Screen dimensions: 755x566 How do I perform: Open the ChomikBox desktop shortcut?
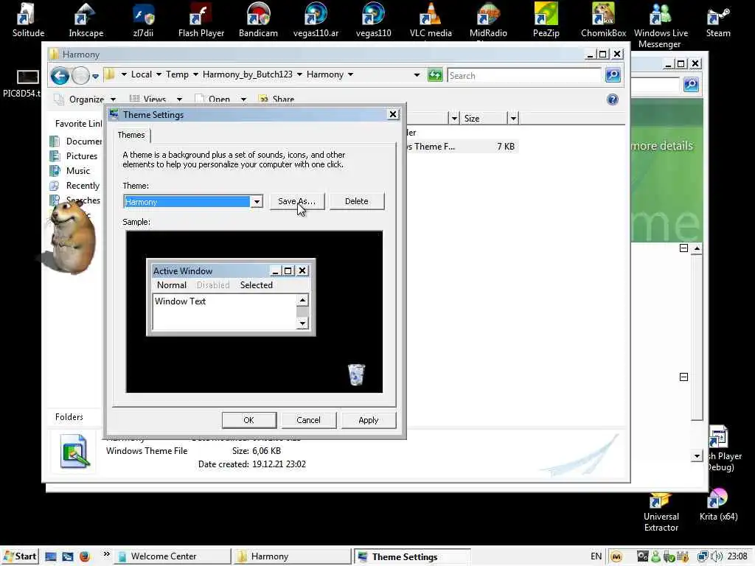click(603, 20)
